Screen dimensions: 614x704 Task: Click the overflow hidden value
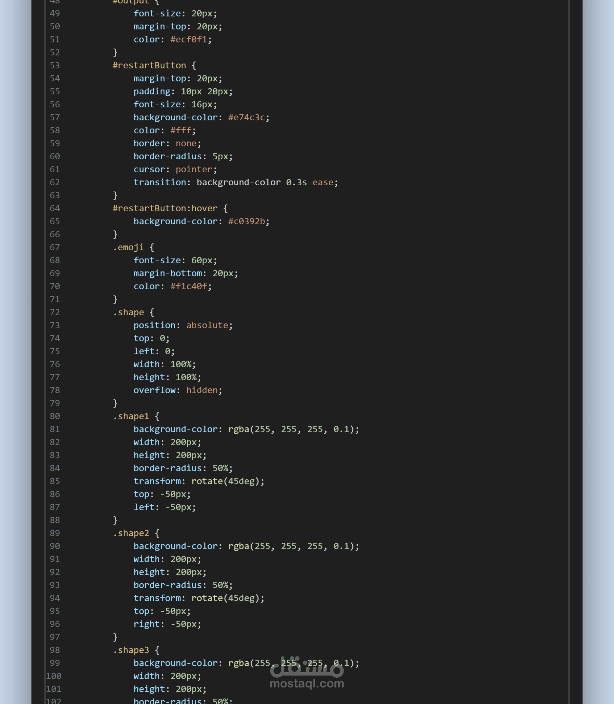(x=202, y=390)
